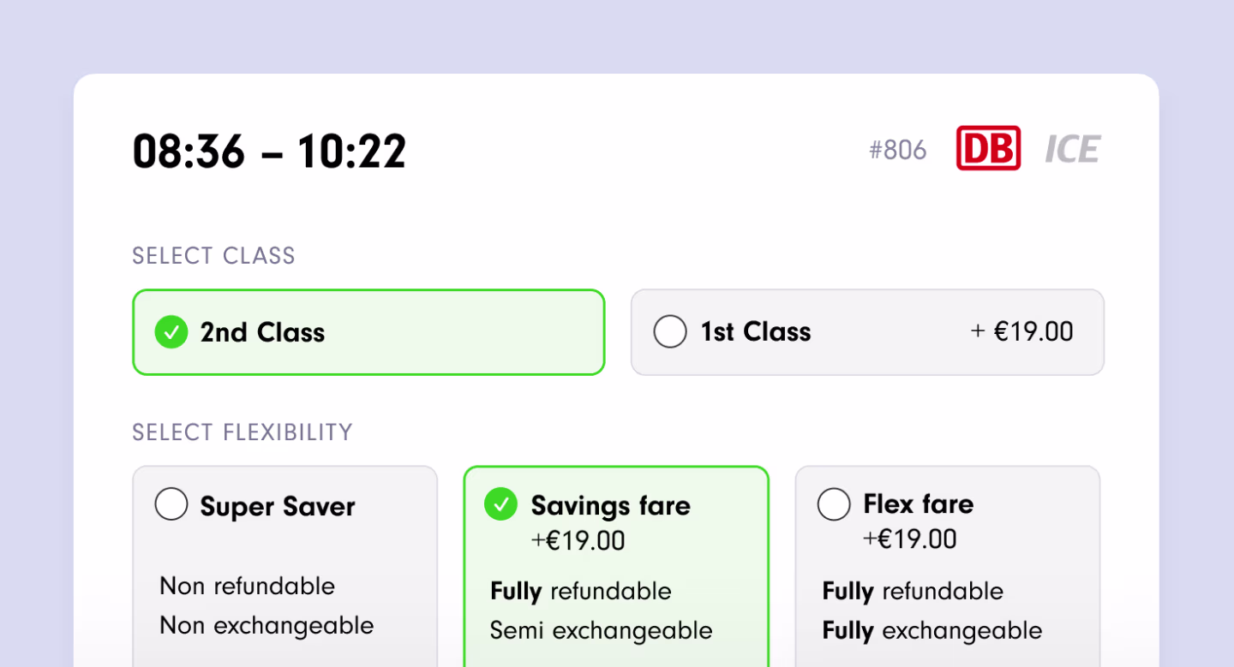The image size is (1234, 667).
Task: Pick the Savings fare title
Action: point(610,505)
